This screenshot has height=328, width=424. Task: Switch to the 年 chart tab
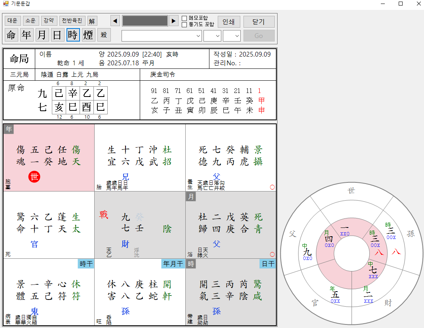click(x=27, y=35)
